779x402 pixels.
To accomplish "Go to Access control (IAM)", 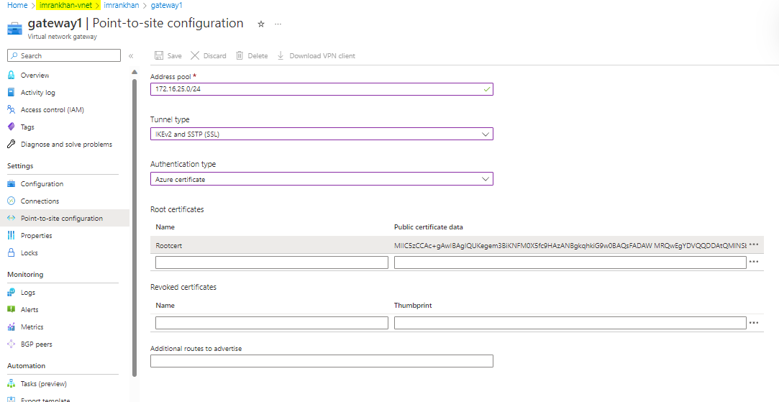I will (x=52, y=109).
